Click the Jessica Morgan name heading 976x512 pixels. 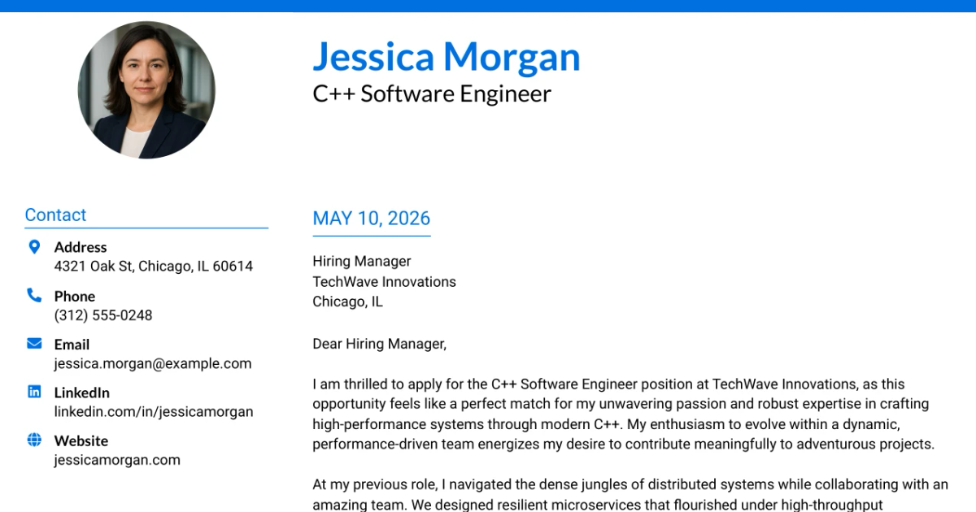[447, 56]
